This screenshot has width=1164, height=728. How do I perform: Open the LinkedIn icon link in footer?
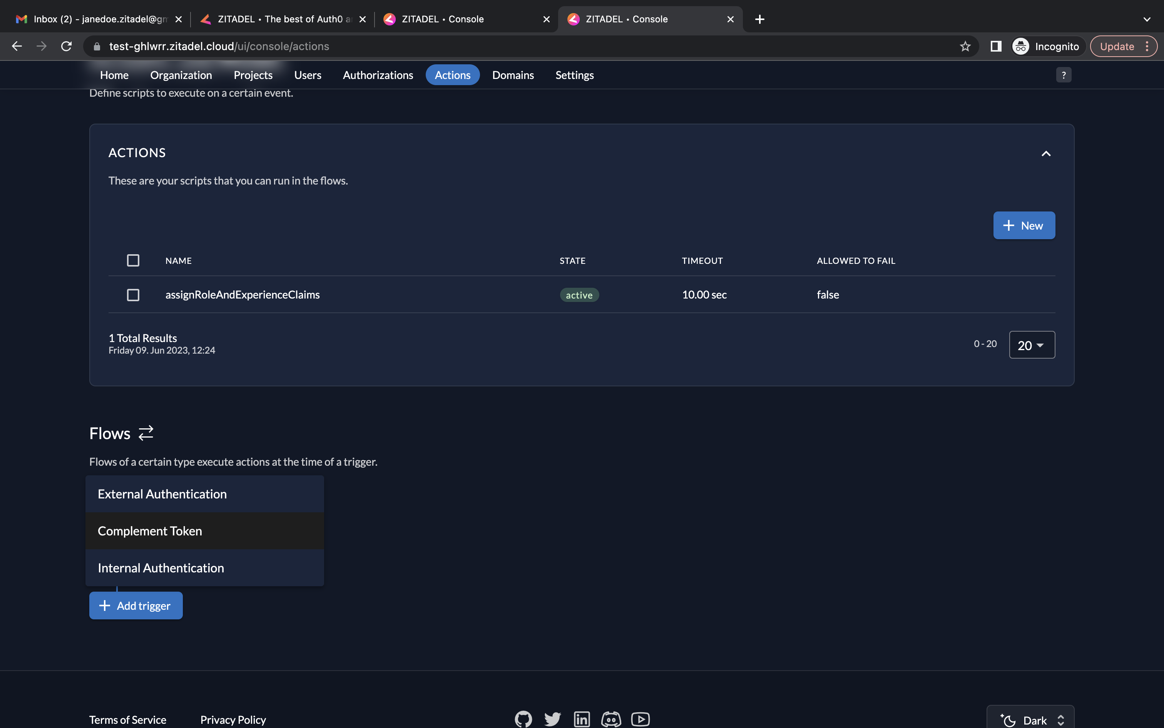582,719
